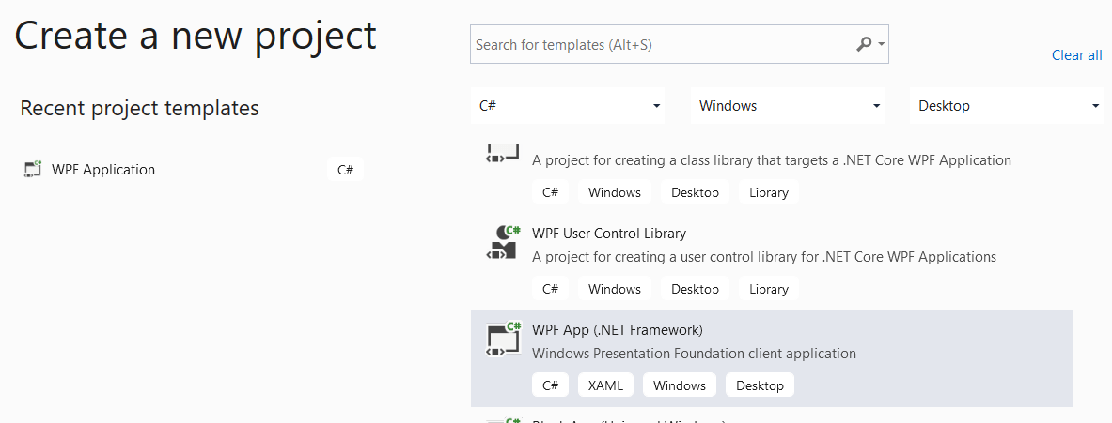Click the C# tag beside the recent WPF Application
This screenshot has height=423, width=1112.
(345, 170)
